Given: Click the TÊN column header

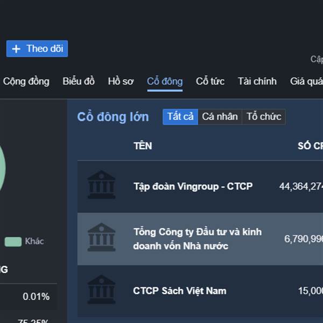Looking at the screenshot, I should pos(143,146).
